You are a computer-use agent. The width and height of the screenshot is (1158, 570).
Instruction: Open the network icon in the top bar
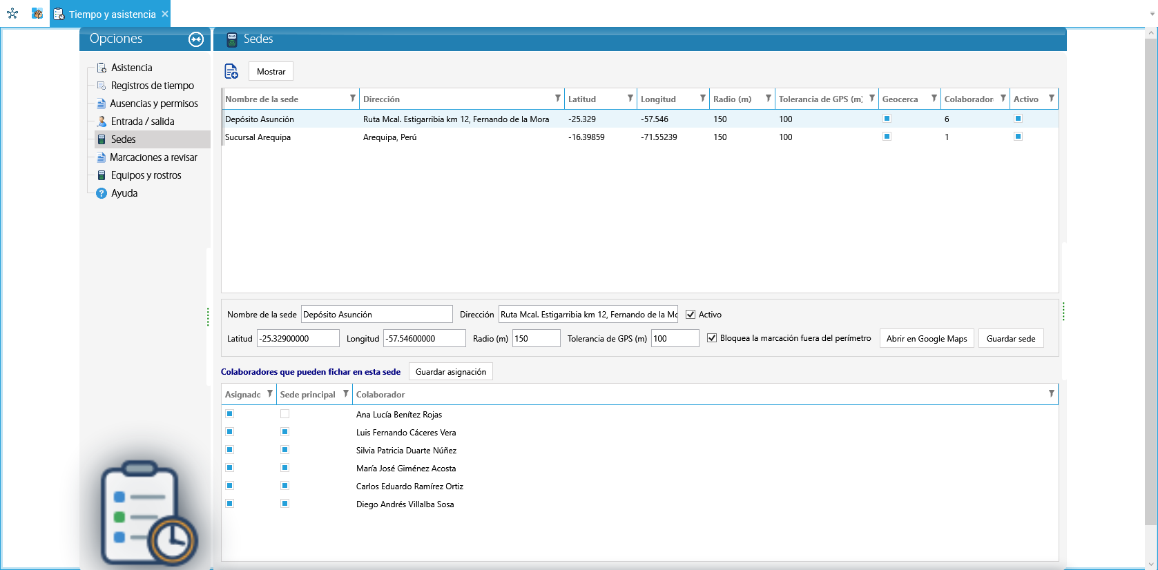[x=12, y=13]
